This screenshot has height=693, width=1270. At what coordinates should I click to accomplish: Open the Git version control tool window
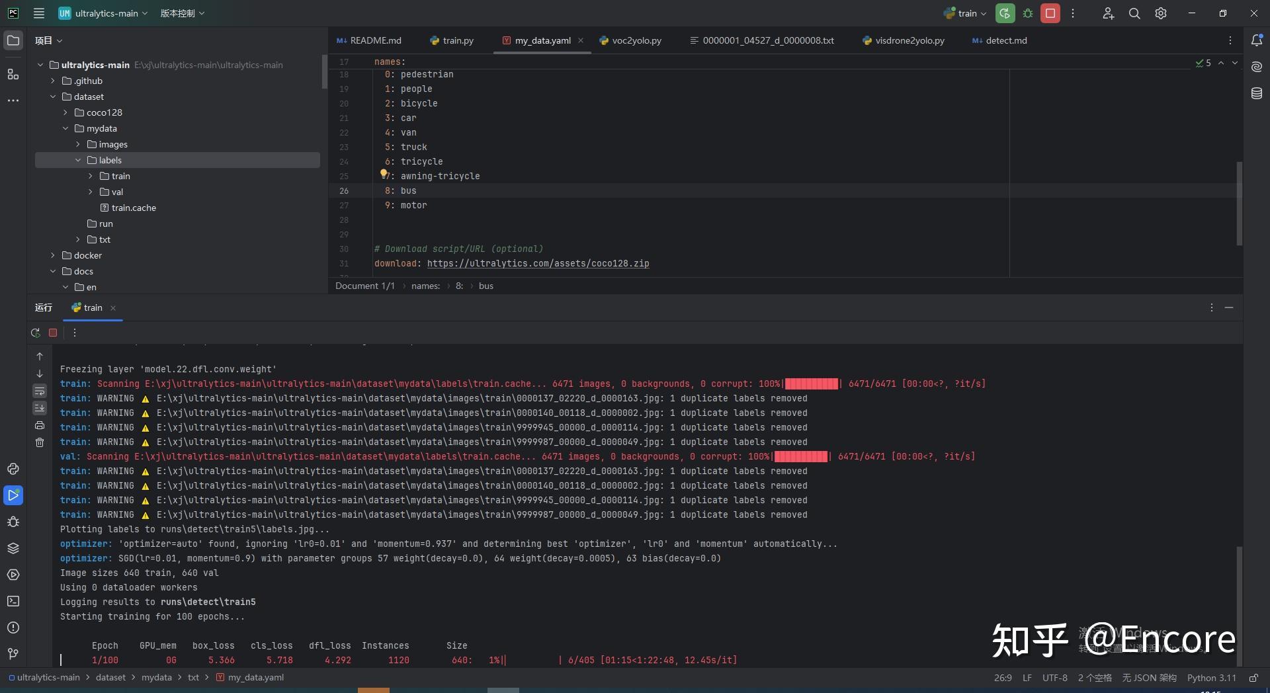point(13,654)
